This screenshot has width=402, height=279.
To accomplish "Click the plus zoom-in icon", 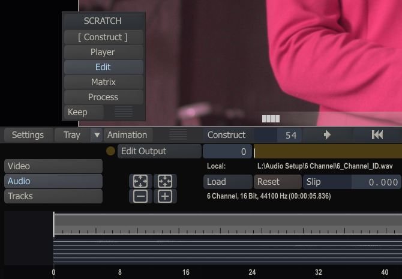I will 165,196.
